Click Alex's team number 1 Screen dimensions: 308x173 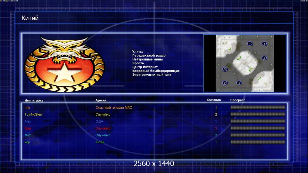tap(216, 121)
